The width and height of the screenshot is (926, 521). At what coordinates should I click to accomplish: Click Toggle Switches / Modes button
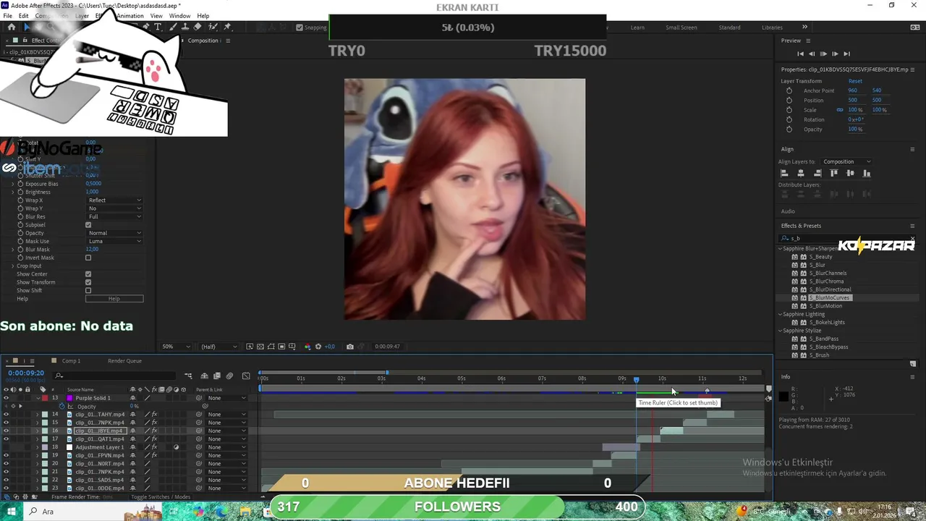(161, 497)
